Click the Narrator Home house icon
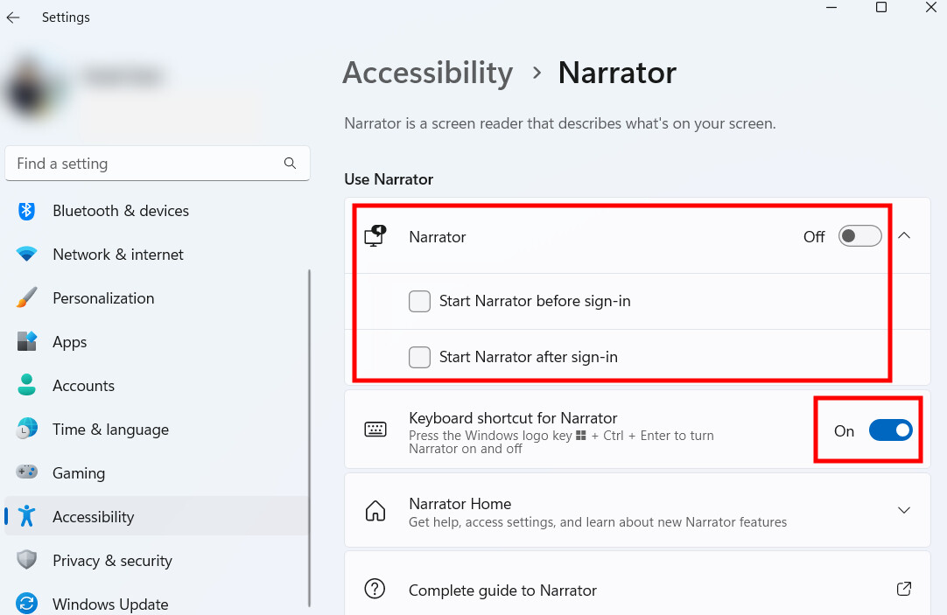Viewport: 947px width, 615px height. tap(375, 511)
